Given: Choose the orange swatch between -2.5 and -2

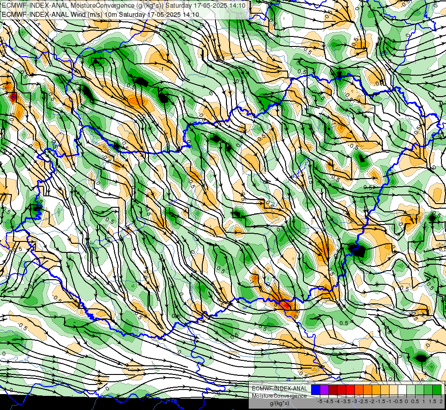Looking at the screenshot, I should click(368, 389).
